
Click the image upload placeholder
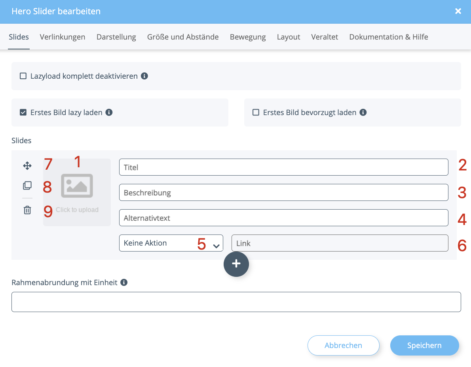click(77, 192)
